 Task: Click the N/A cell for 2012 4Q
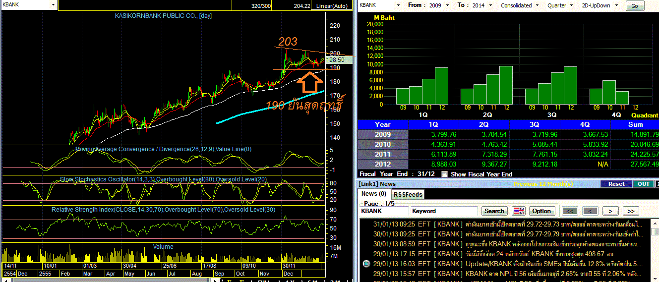coord(585,164)
